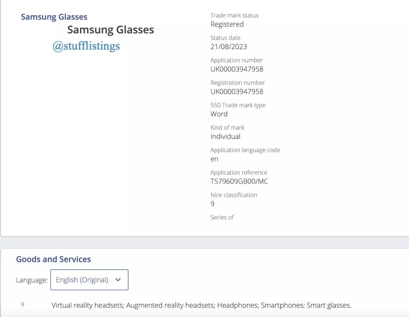Click the chevron arrow in the Language selector
Image resolution: width=409 pixels, height=317 pixels.
click(x=118, y=280)
